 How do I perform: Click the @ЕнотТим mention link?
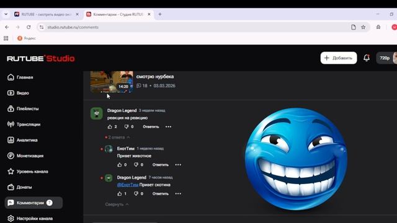click(x=128, y=185)
